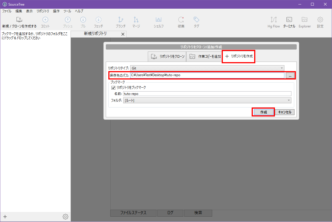The width and height of the screenshot is (332, 222).
Task: Close the 新規リポジトリ tab
Action: click(x=123, y=34)
